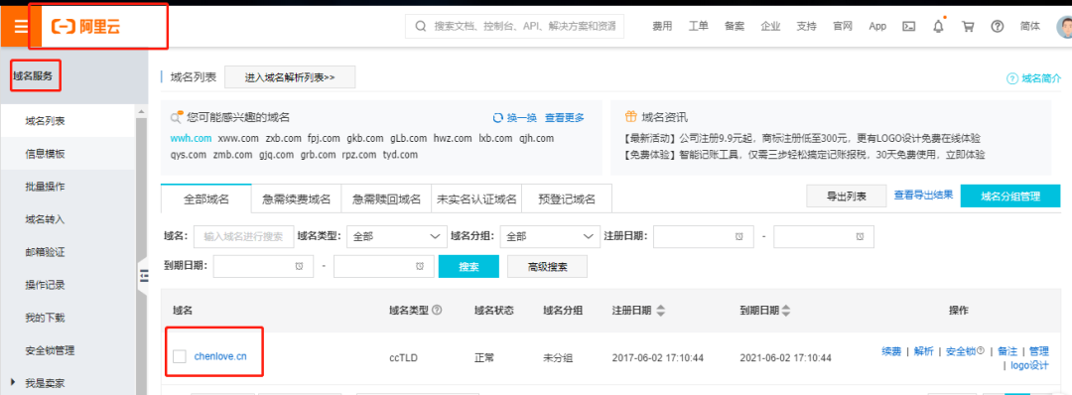Screen dimensions: 1072x395
Task: Click the help question mark icon
Action: tap(998, 27)
